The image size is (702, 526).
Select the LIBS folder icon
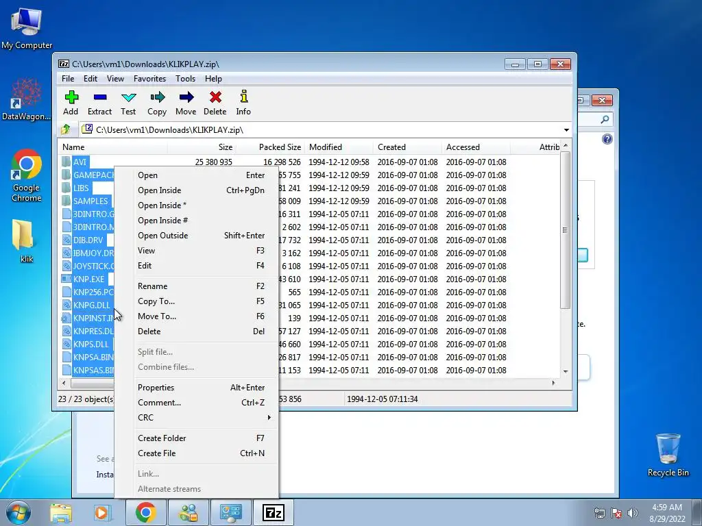click(66, 188)
